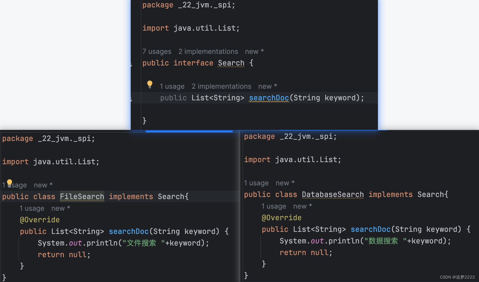
Task: Click the Search interface name in top editor
Action: click(x=231, y=63)
